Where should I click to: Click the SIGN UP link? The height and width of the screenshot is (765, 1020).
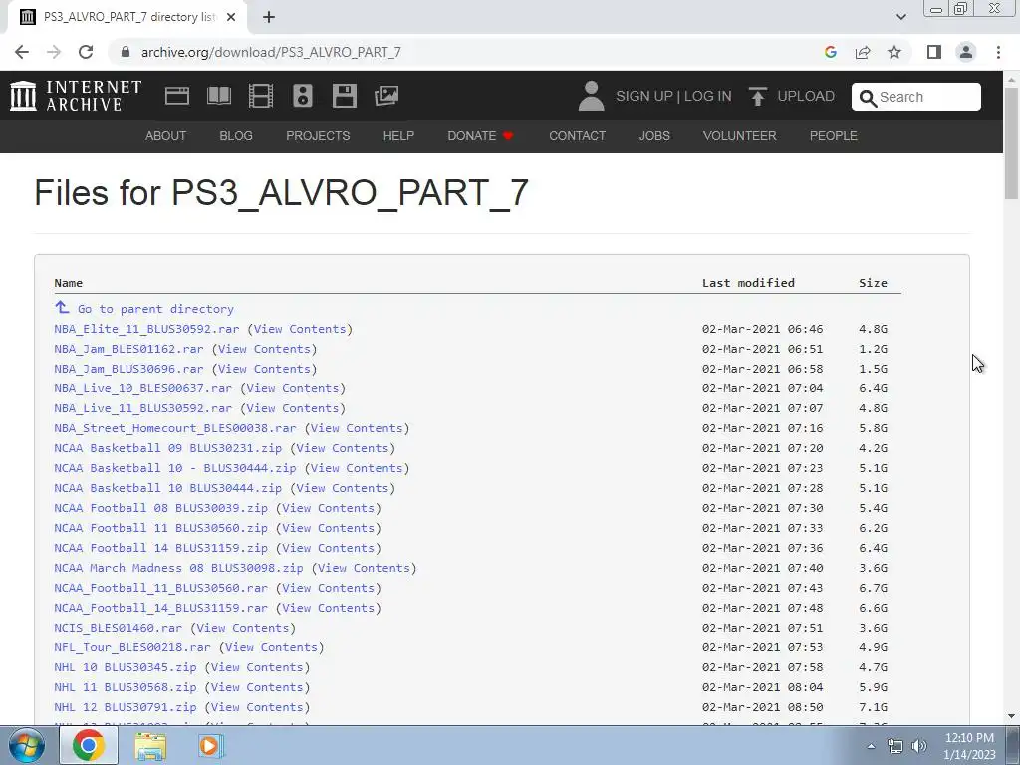(644, 97)
